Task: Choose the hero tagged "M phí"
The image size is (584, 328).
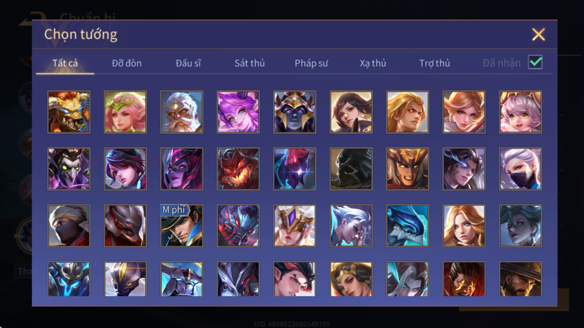Action: [182, 226]
